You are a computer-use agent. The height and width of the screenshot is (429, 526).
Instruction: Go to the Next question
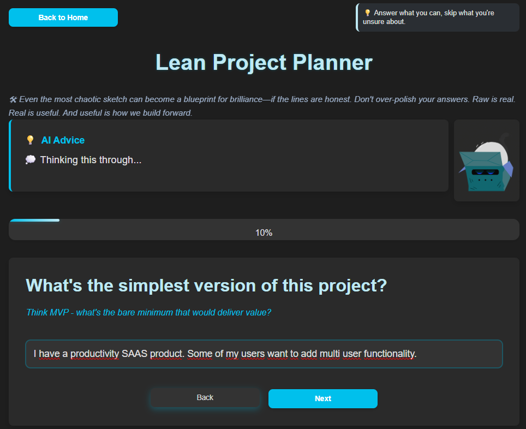[x=322, y=398]
